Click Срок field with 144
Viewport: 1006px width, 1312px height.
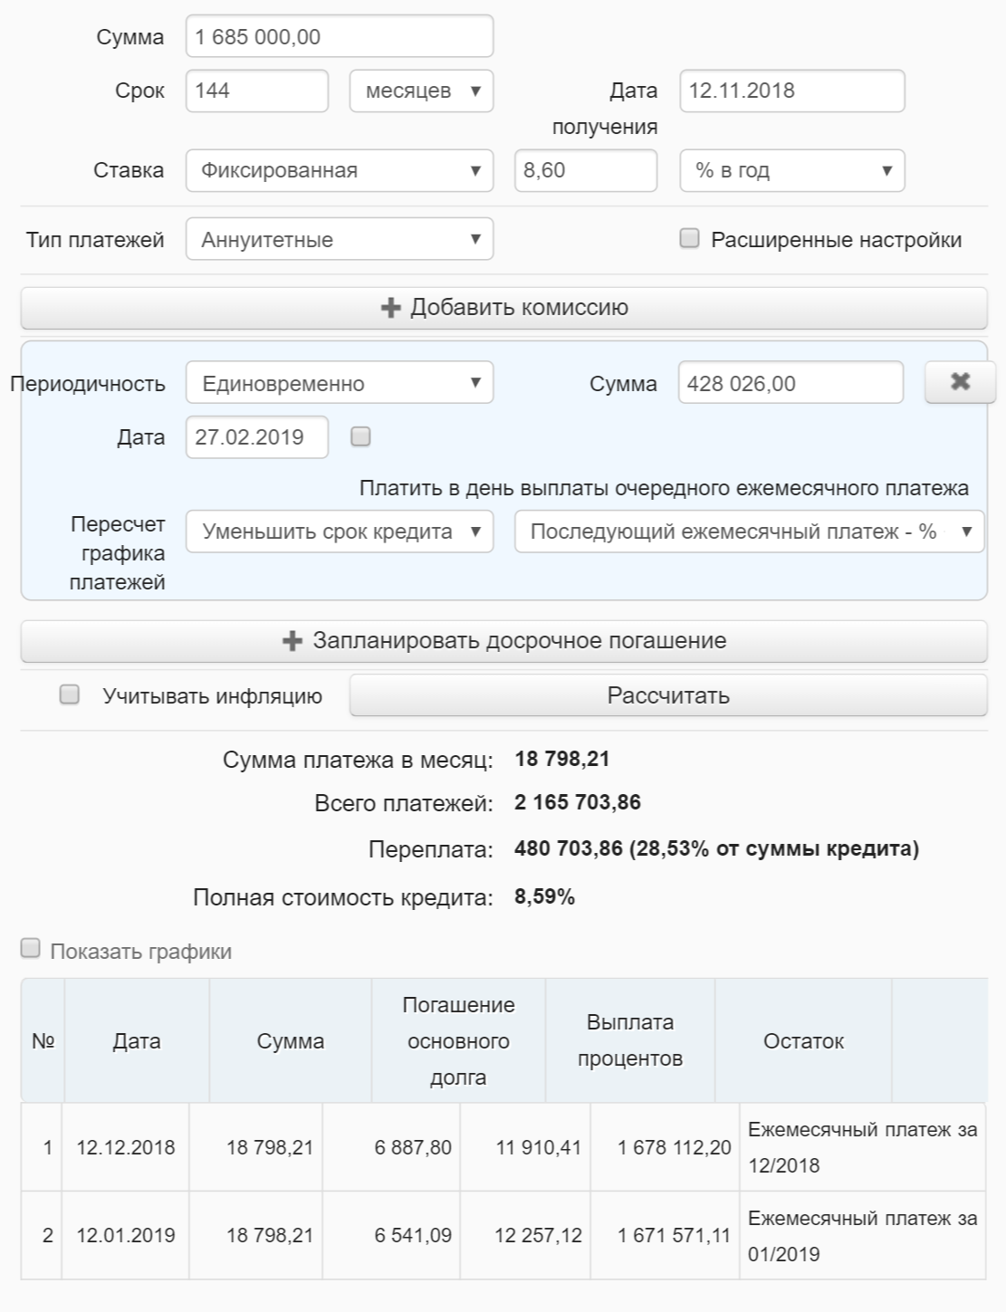point(257,91)
